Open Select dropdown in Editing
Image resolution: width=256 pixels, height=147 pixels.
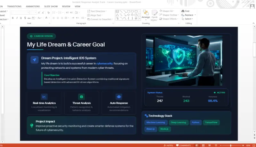point(187,19)
